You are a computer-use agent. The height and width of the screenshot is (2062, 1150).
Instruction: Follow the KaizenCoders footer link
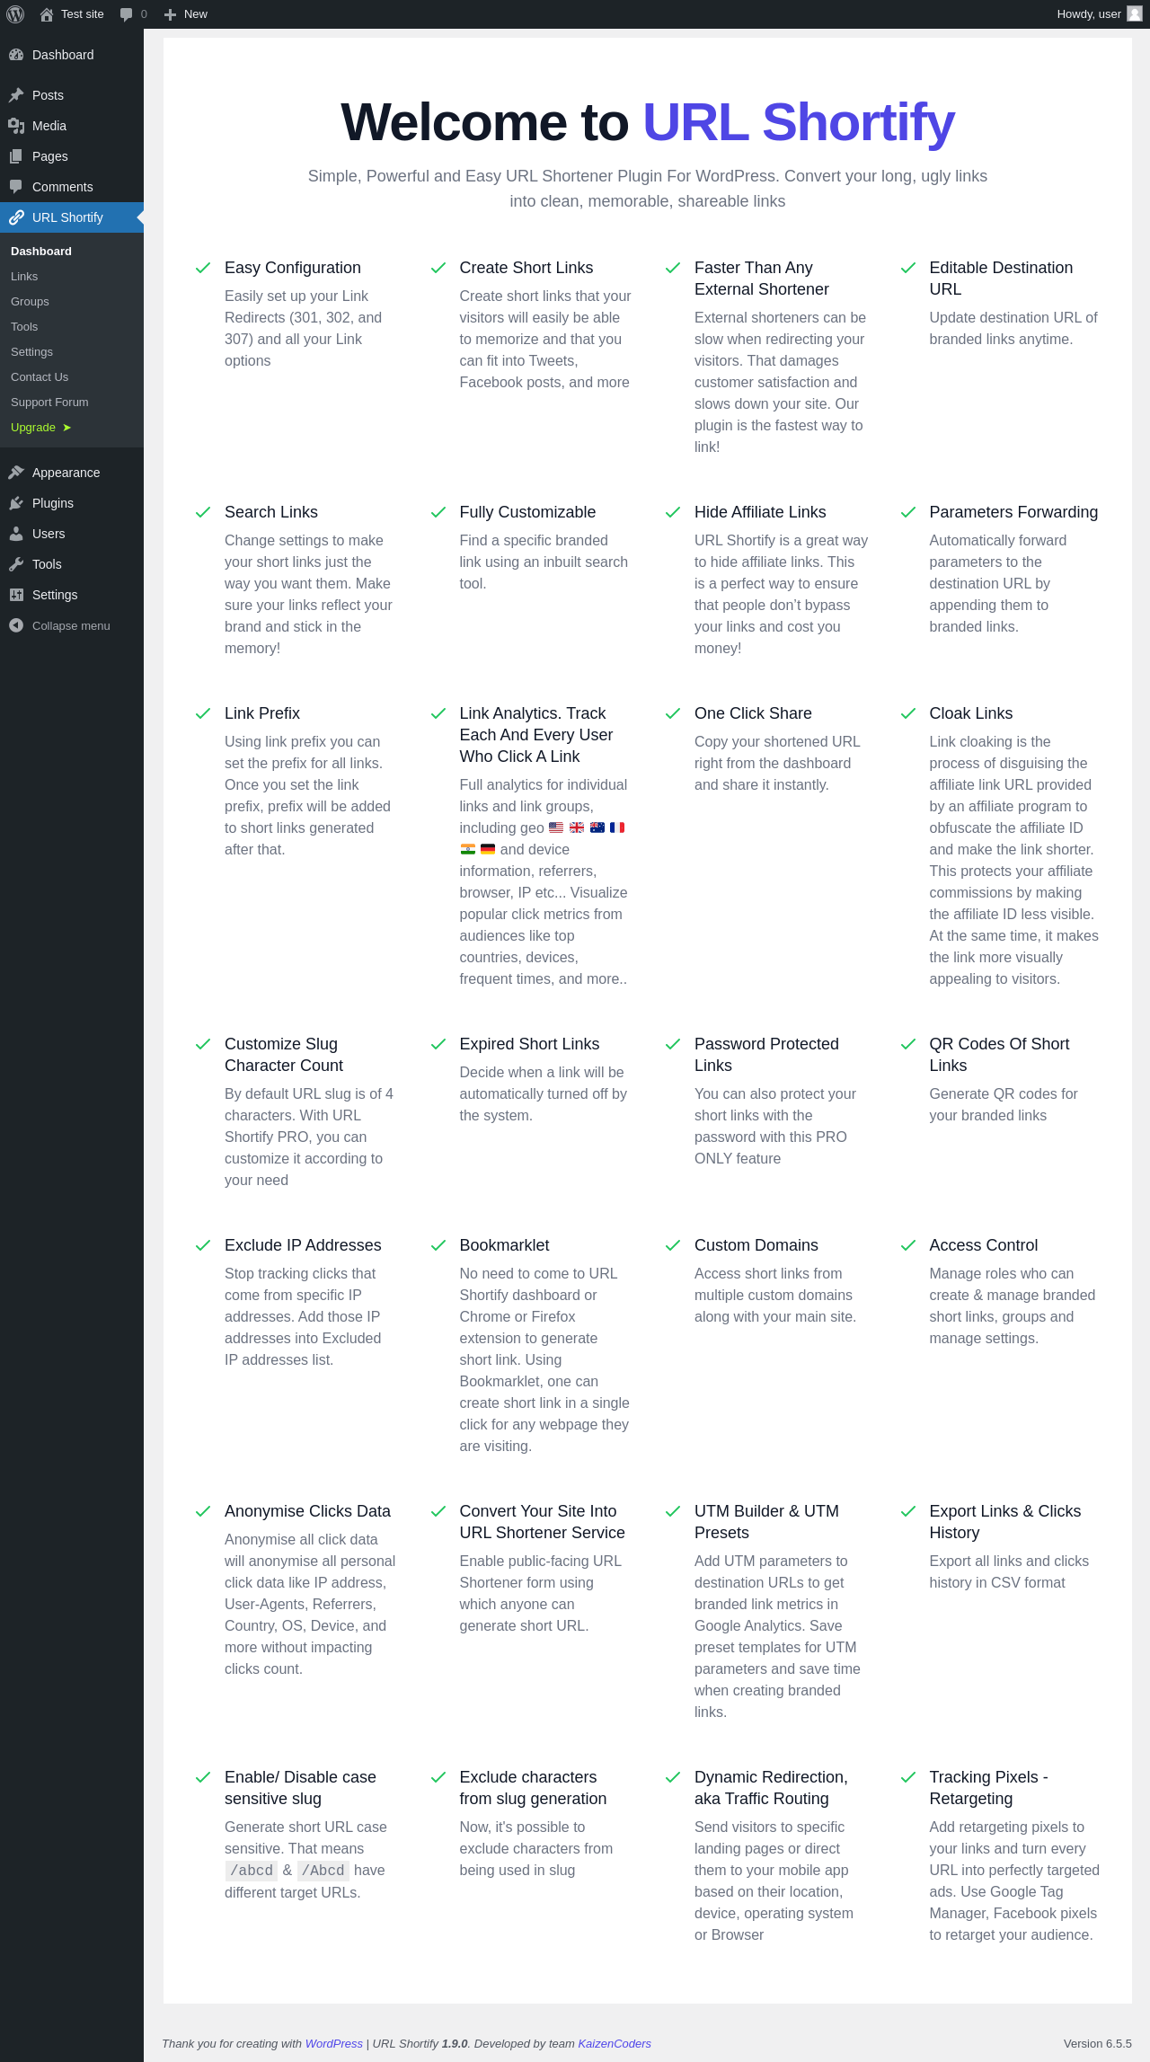coord(615,2043)
